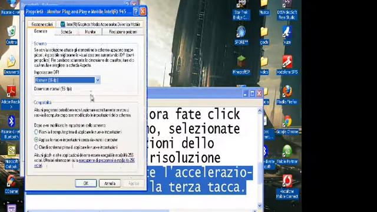
Task: Switch to the Generale tab
Action: 41,31
